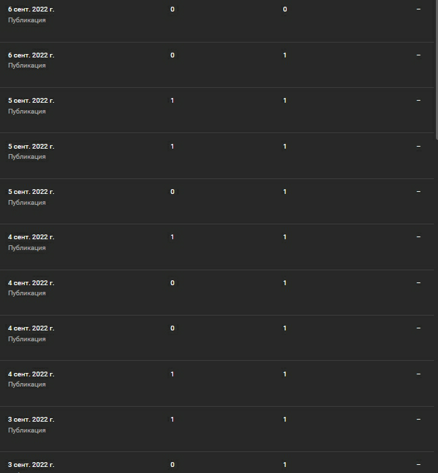The image size is (438, 473).
Task: Click the 0 value in the 5 сент. 2022 row
Action: (x=172, y=192)
